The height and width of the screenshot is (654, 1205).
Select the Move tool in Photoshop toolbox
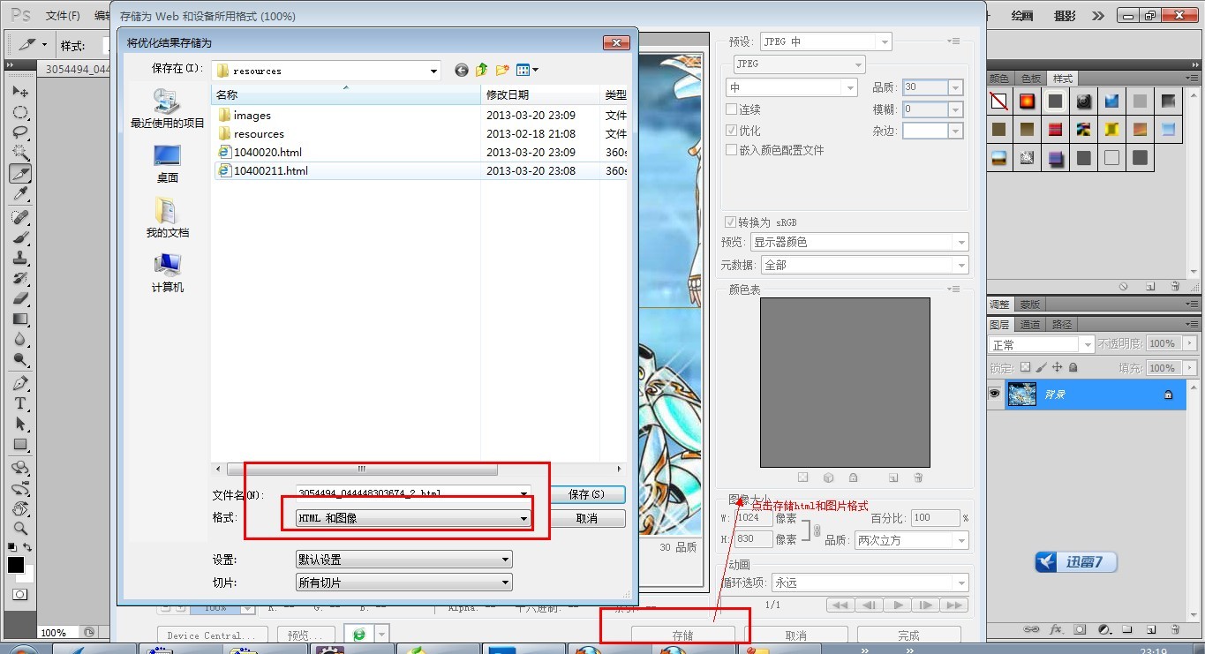pos(20,92)
